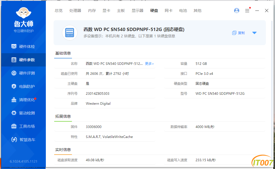Click the user account avatar icon
This screenshot has width=275, height=169.
click(x=237, y=11)
